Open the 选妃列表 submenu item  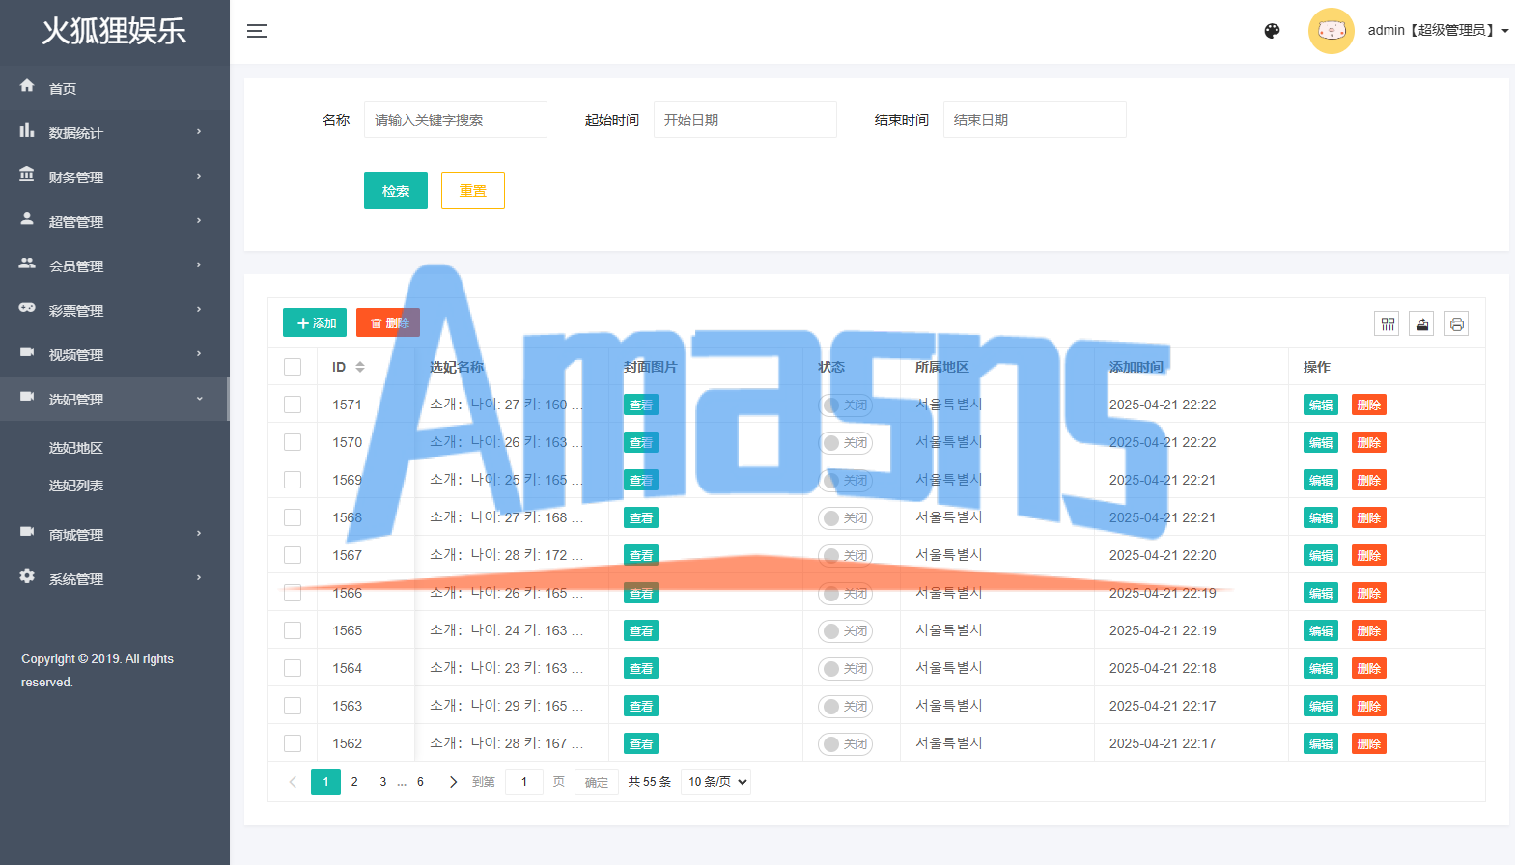coord(76,486)
